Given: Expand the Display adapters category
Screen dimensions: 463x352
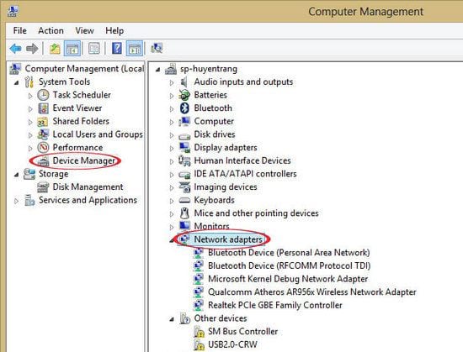Looking at the screenshot, I should coord(172,149).
